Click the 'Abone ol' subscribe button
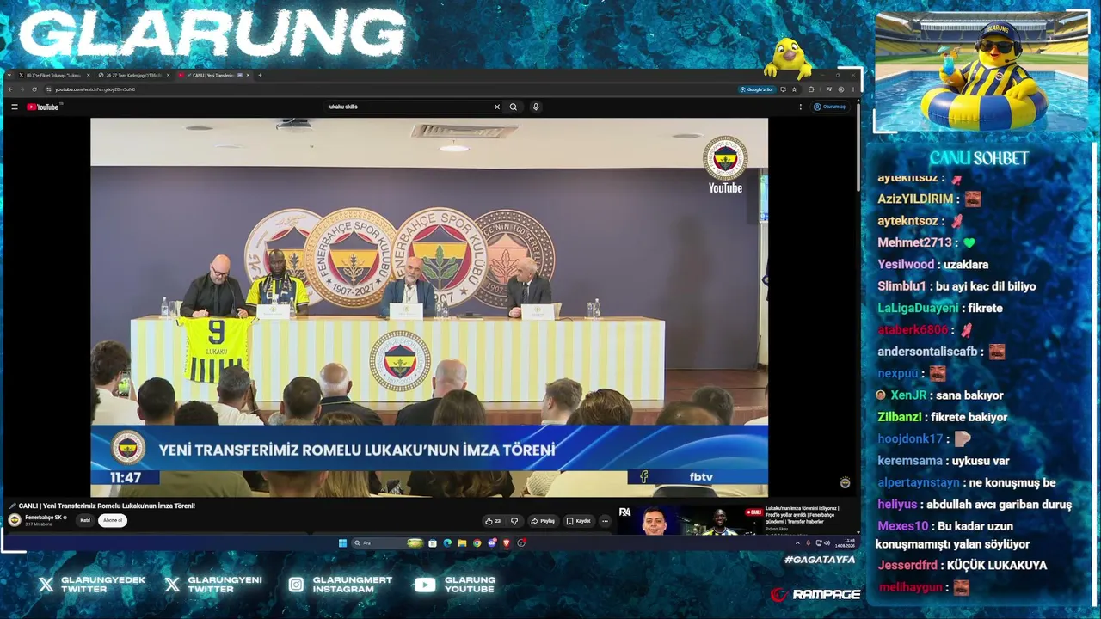The width and height of the screenshot is (1101, 619). coord(113,520)
